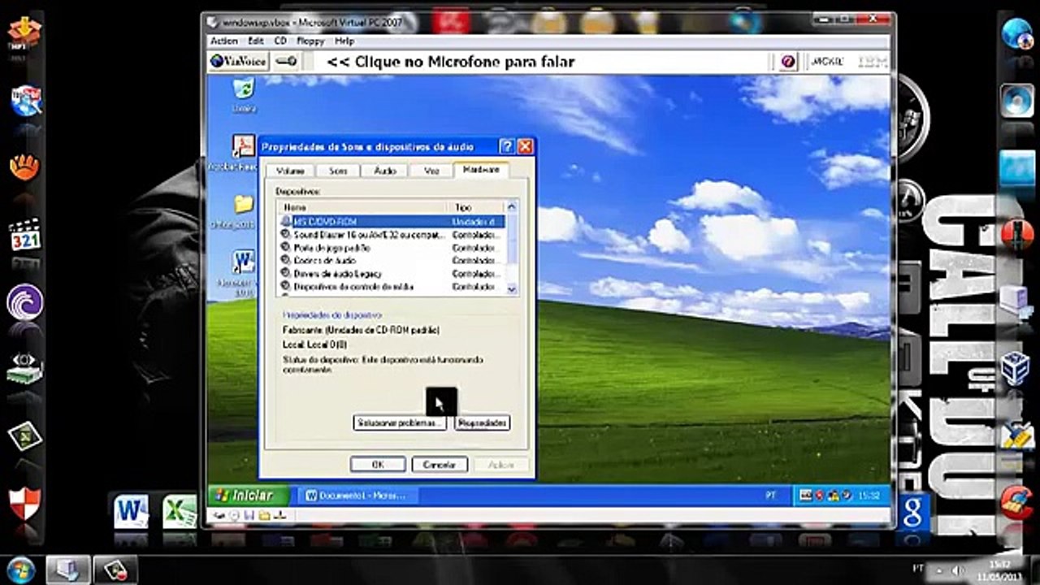Click the network icon in Virtual PC status bar
Screen dimensions: 1040x585
tap(281, 516)
